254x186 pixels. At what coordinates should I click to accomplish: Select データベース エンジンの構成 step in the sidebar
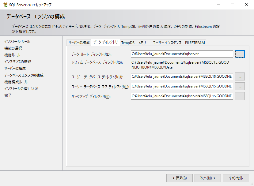(x=24, y=75)
